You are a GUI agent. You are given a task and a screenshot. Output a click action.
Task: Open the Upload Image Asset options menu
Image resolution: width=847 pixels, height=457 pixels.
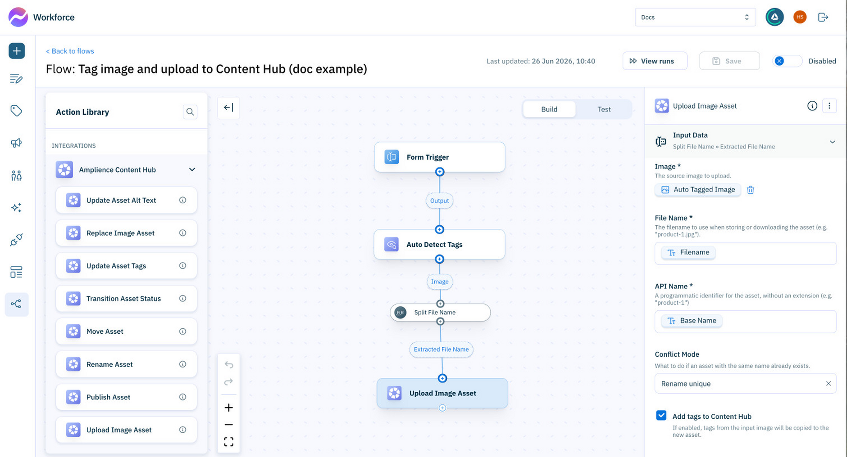coord(829,106)
